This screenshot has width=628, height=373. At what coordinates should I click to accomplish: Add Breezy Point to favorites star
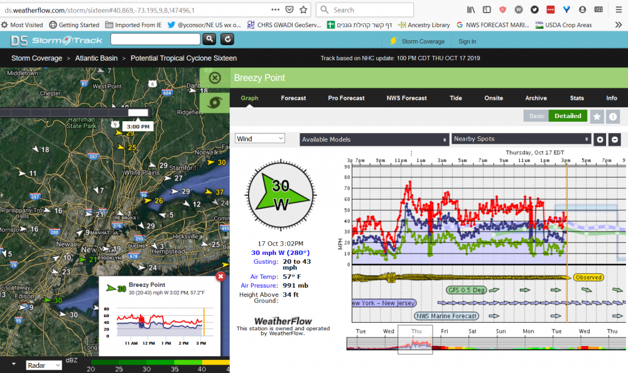597,116
